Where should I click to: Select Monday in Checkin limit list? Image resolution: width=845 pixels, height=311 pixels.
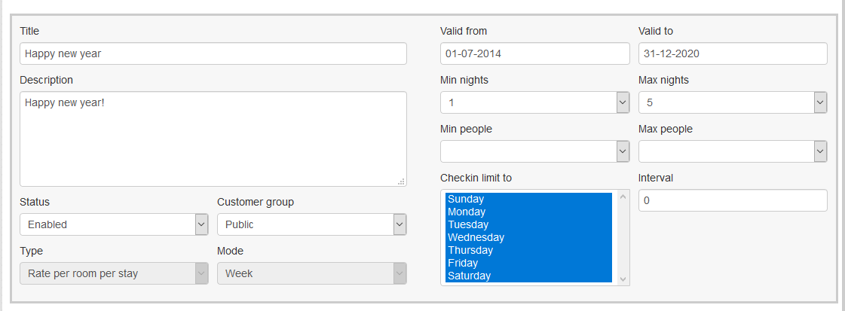pos(528,212)
